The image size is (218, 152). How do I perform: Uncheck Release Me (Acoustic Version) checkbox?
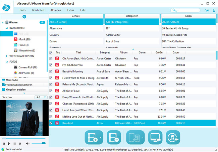click(51, 84)
